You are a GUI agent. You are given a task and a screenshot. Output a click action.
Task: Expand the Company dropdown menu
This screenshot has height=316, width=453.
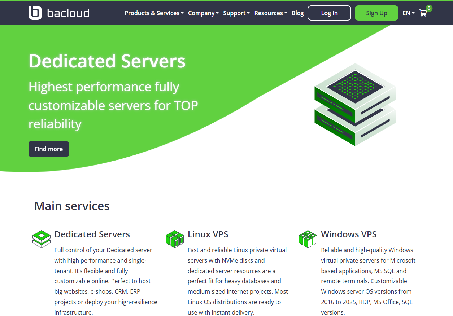point(203,13)
